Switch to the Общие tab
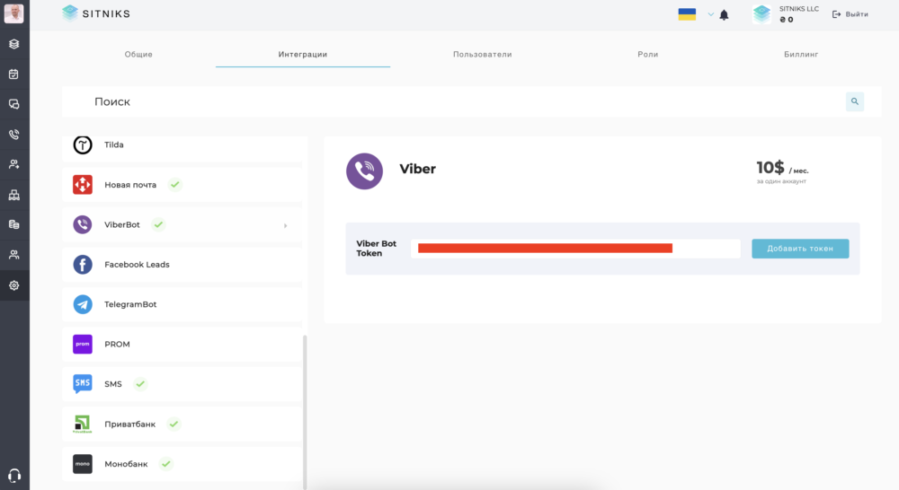899x490 pixels. [138, 55]
